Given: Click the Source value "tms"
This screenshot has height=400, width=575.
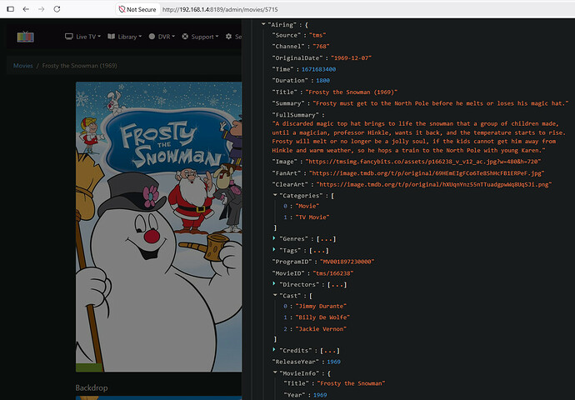Looking at the screenshot, I should pos(317,35).
